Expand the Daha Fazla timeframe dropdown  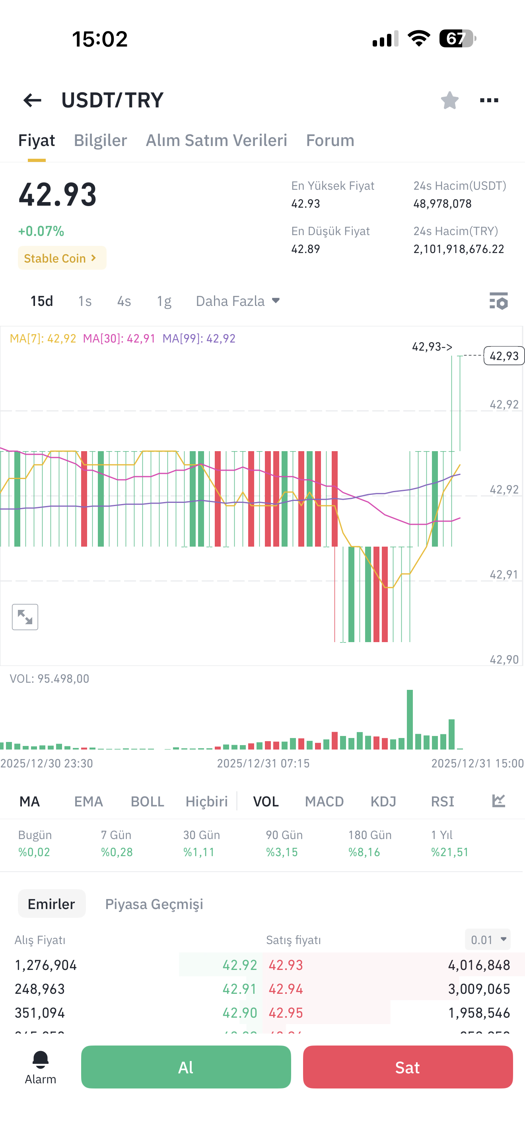pyautogui.click(x=238, y=301)
